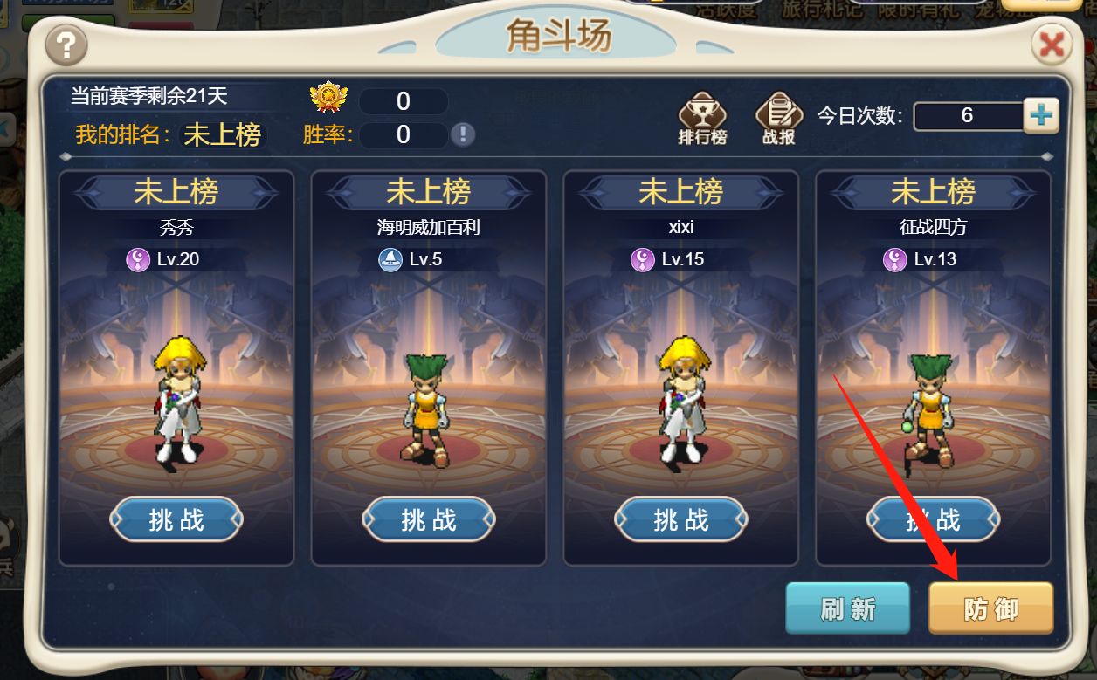Challenge player 海明威加百利
Image resolution: width=1097 pixels, height=680 pixels.
(429, 520)
